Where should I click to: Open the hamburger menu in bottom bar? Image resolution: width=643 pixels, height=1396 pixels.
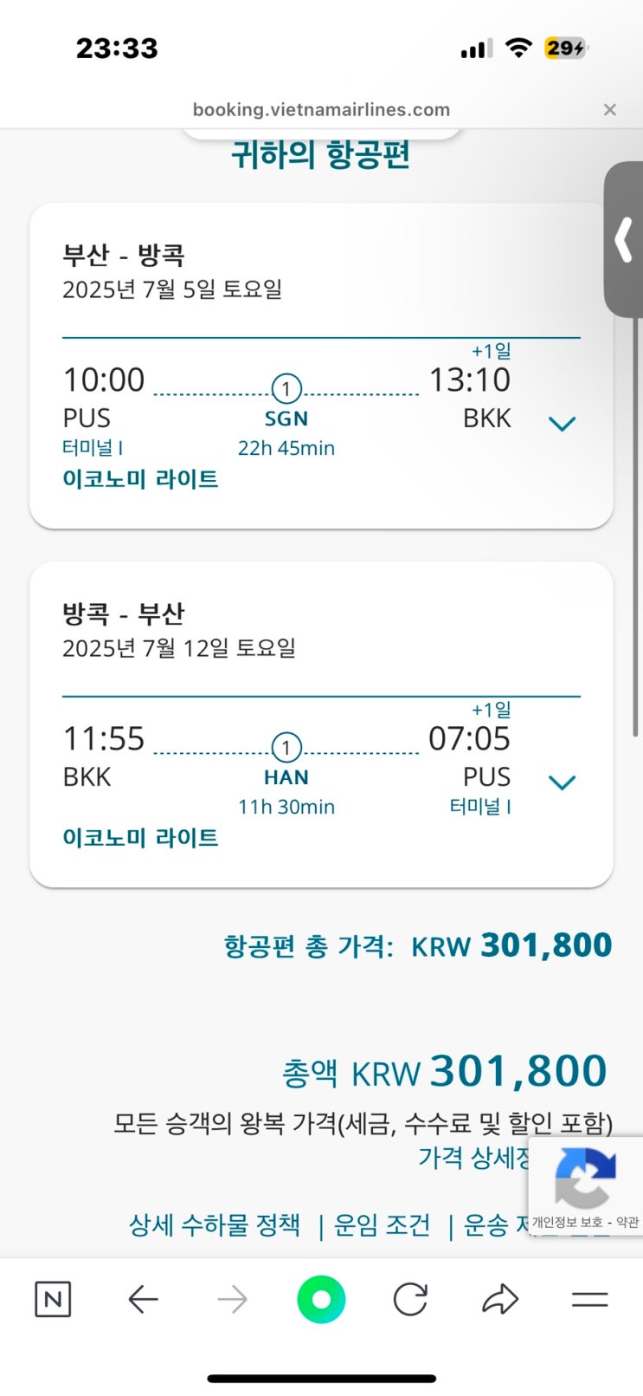[x=589, y=1299]
